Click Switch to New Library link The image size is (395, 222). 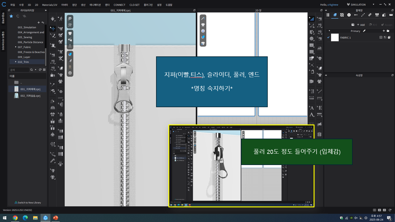28,203
